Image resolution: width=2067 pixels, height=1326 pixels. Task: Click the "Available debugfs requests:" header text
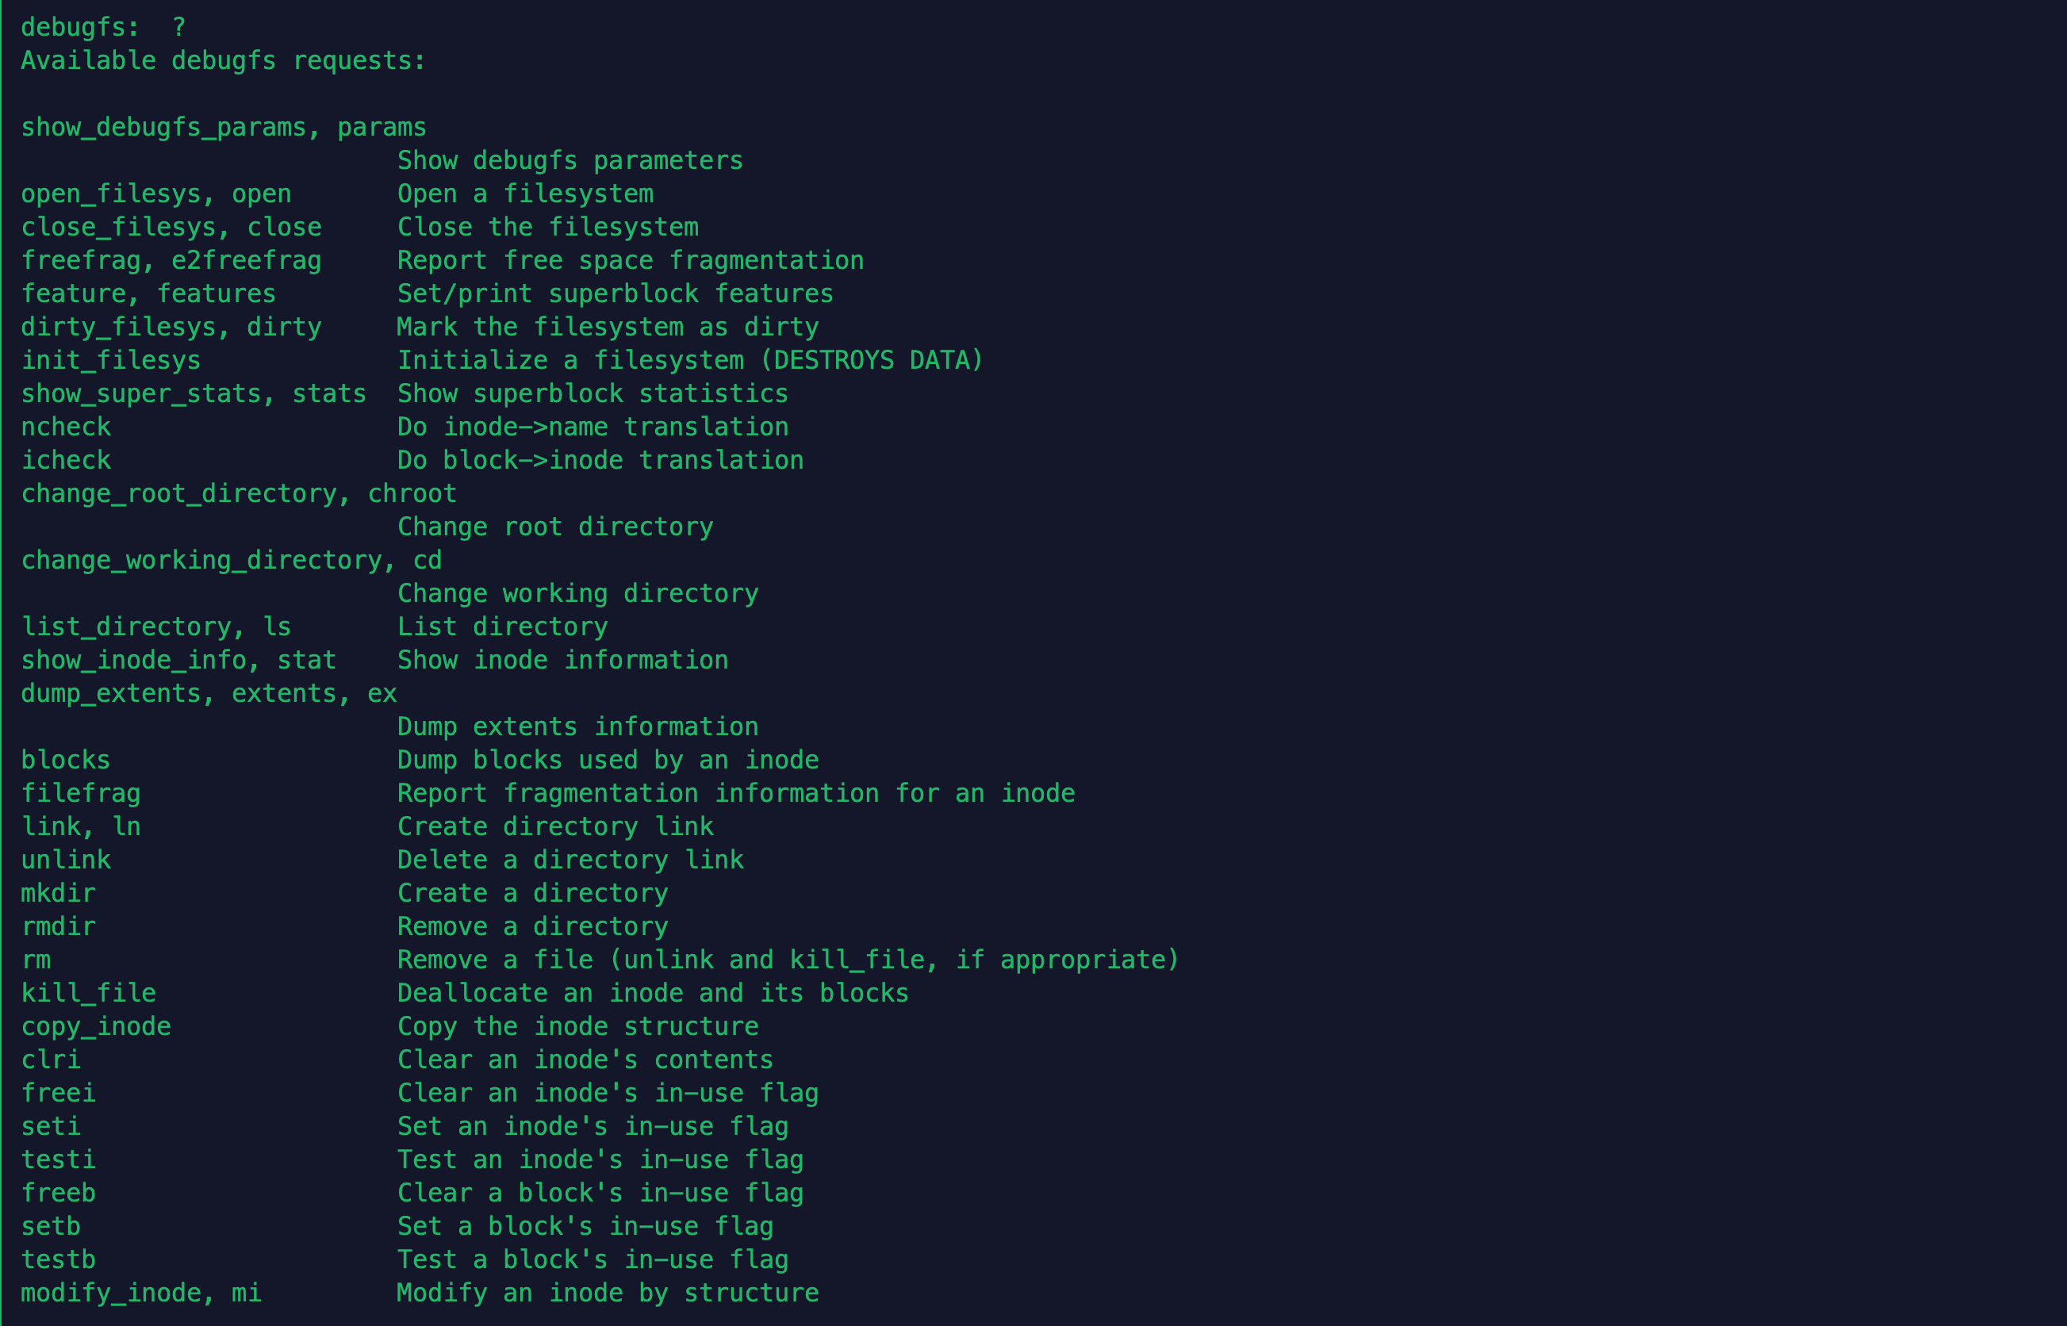tap(223, 61)
